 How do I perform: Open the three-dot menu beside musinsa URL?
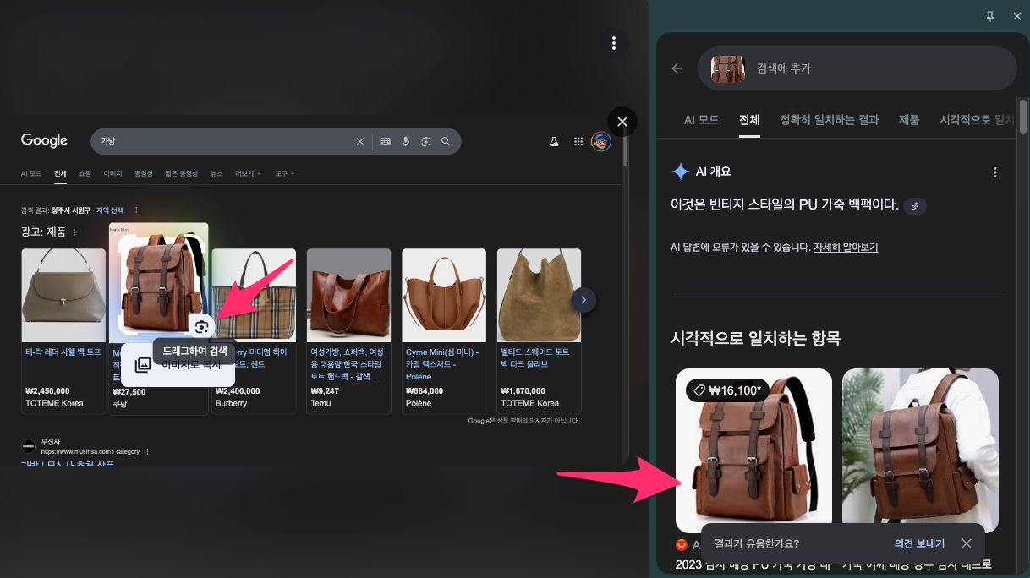pos(147,452)
